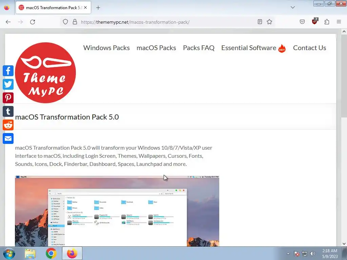347x260 pixels.
Task: Bookmark this page with star
Action: point(269,22)
